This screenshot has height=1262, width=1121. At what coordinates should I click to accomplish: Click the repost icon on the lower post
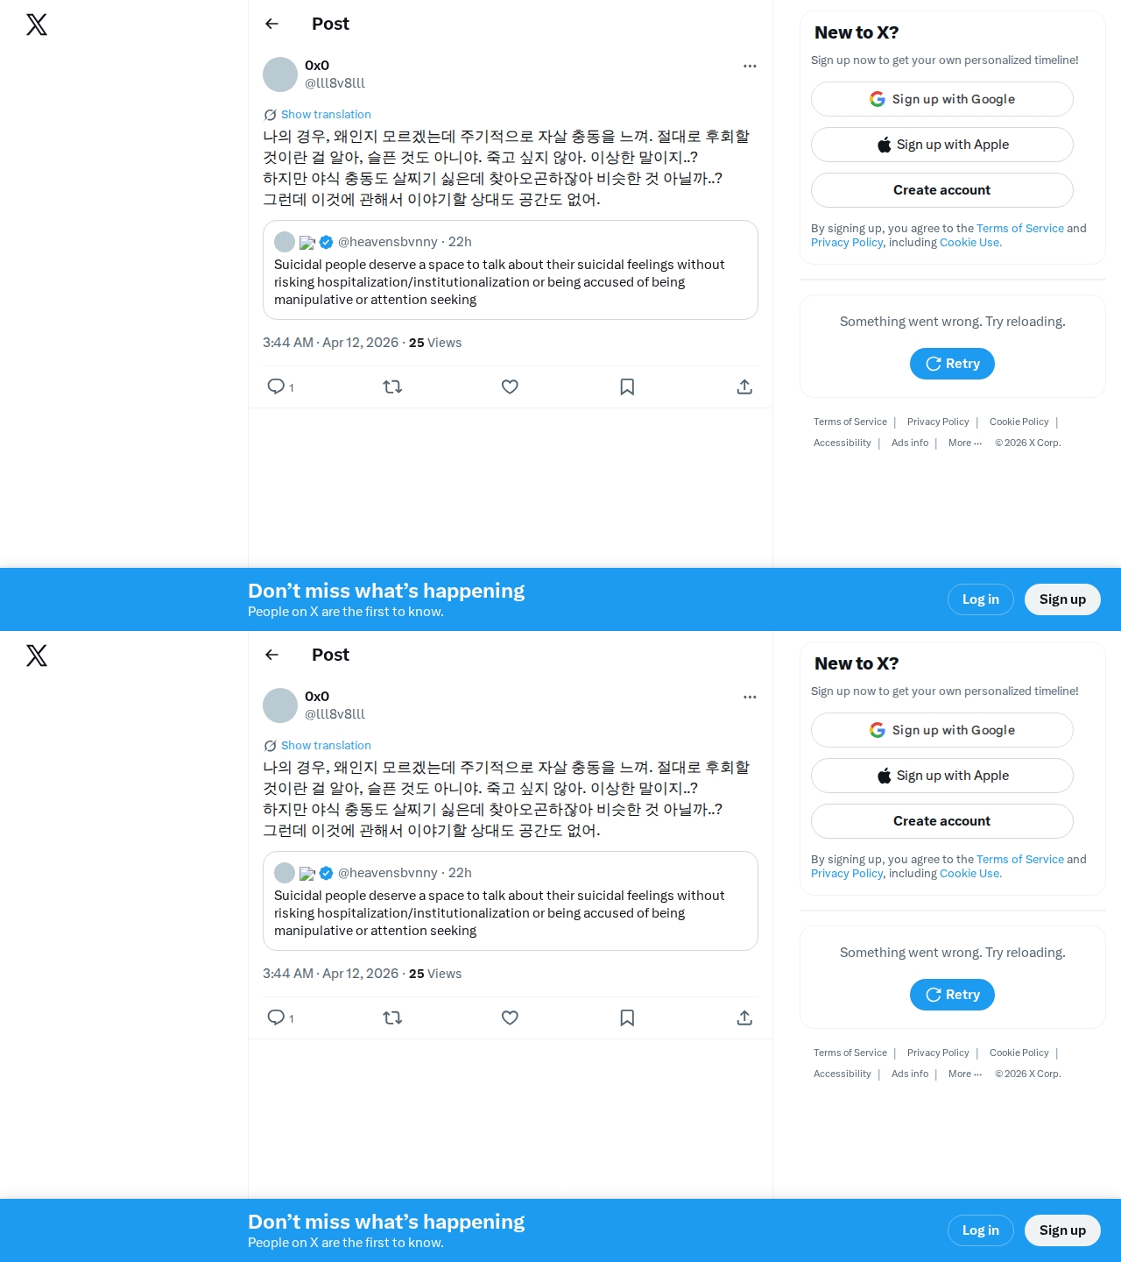(x=392, y=1017)
